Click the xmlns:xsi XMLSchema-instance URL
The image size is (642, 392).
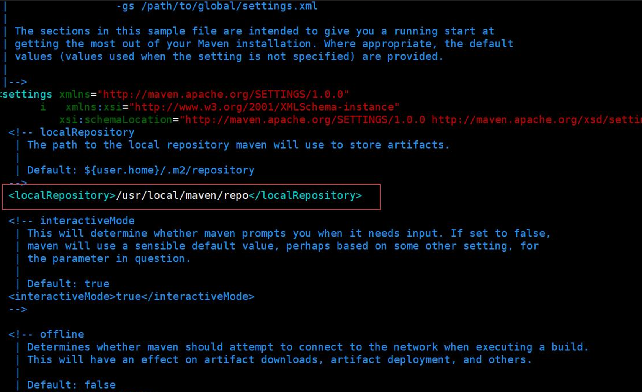[264, 107]
